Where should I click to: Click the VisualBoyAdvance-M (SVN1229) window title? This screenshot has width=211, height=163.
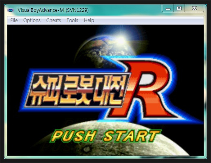(53, 10)
